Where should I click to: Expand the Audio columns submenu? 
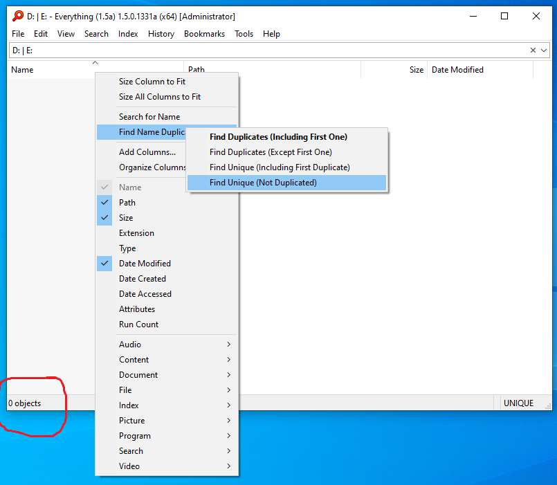(167, 345)
